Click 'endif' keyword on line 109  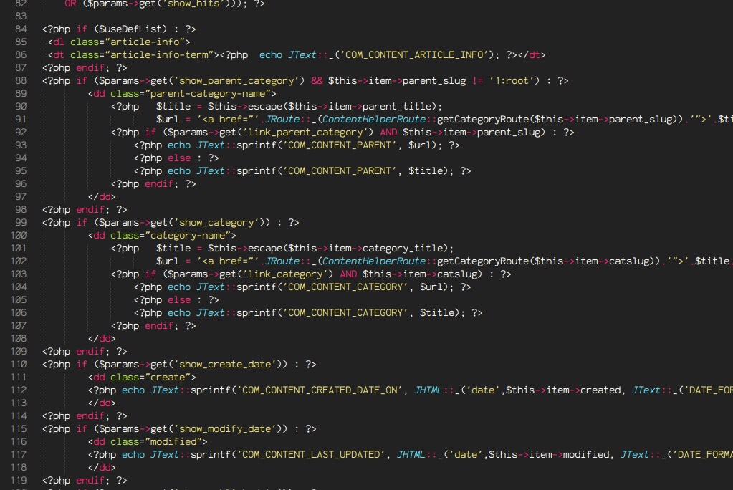pos(90,352)
